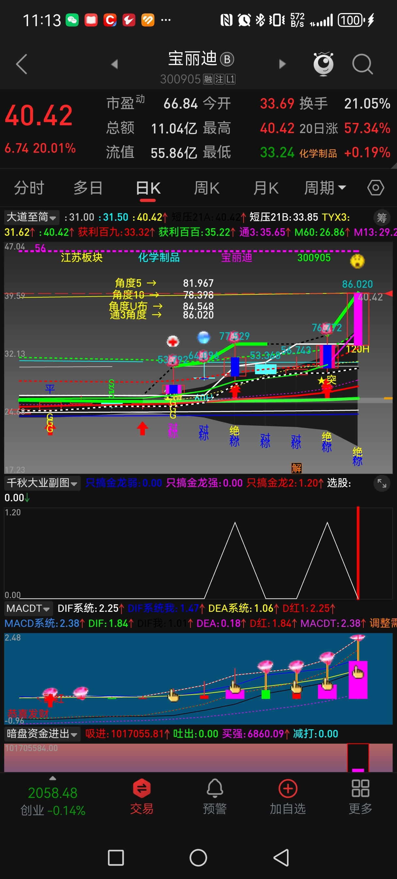Tap the orange 解 marker on chart
The width and height of the screenshot is (397, 879).
(296, 468)
